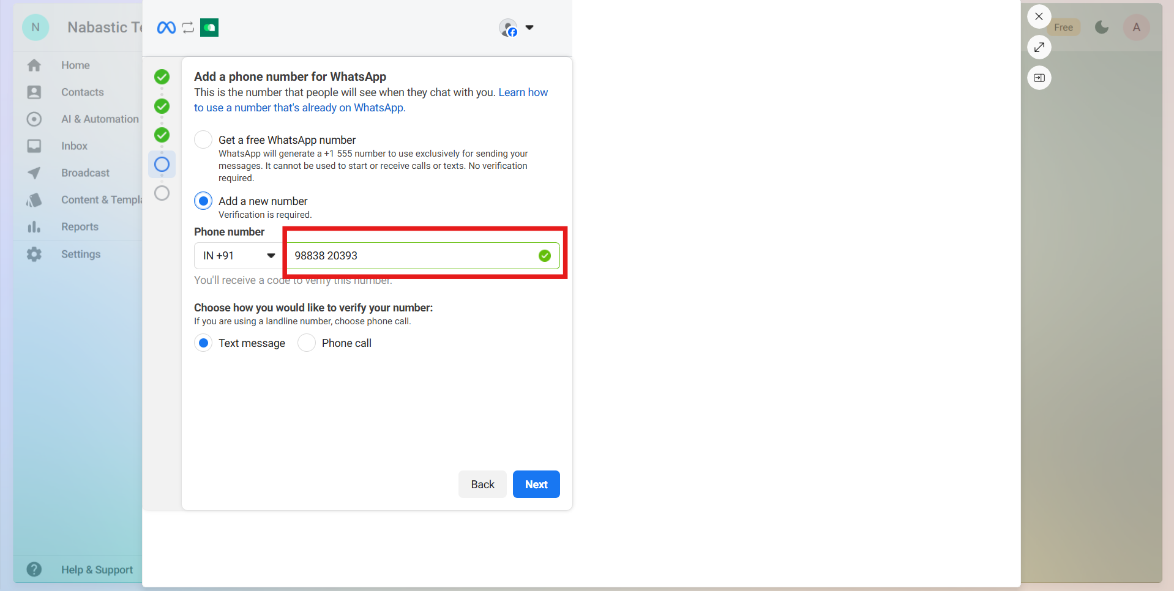Open Help & Support link
The width and height of the screenshot is (1174, 591).
point(97,570)
